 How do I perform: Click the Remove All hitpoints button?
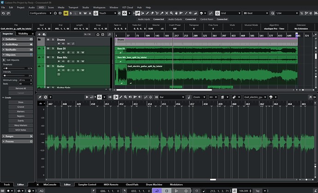21,88
